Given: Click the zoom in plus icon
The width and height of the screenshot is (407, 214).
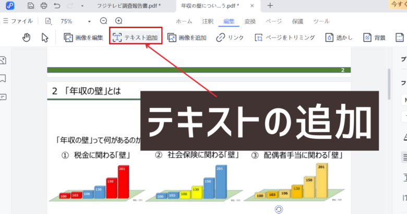Looking at the screenshot, I should [x=118, y=21].
